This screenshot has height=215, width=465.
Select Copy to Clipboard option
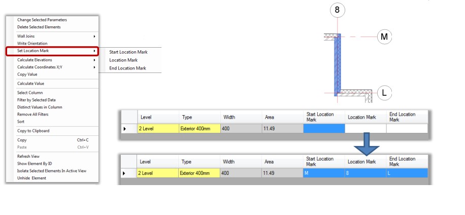point(33,131)
